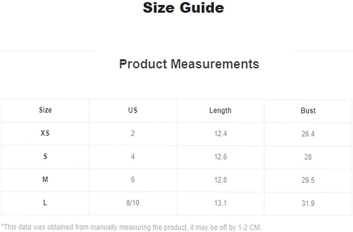The image size is (353, 232).
Task: Select the 31.9 bust measurement
Action: (x=308, y=203)
